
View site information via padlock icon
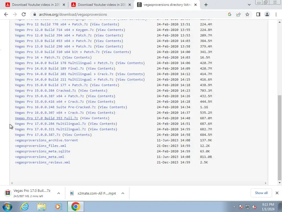35,14
